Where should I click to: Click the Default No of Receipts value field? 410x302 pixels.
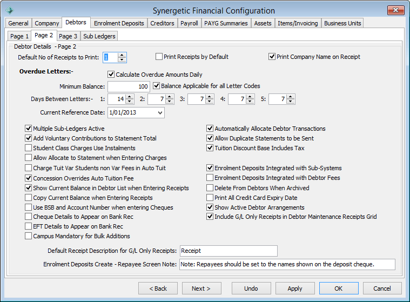coord(110,57)
